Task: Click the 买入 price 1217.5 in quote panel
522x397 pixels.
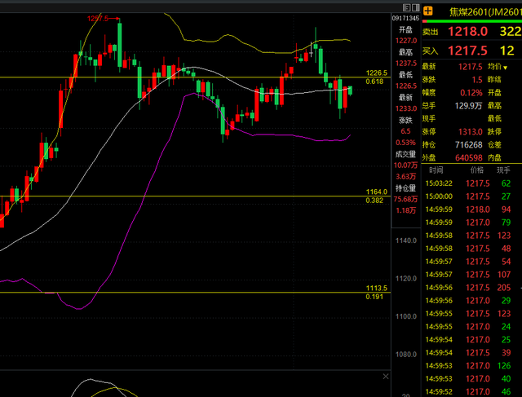Action: click(x=467, y=51)
